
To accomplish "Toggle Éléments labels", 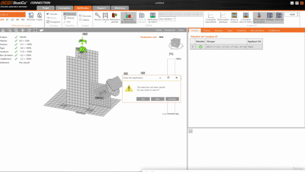I will coord(70,14).
